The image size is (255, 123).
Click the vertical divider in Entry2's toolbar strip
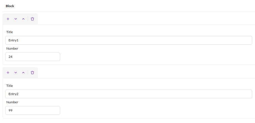pyautogui.click(x=28, y=72)
